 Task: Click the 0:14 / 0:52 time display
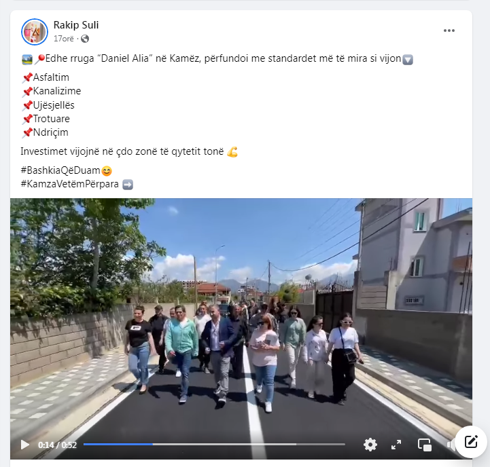tap(58, 445)
